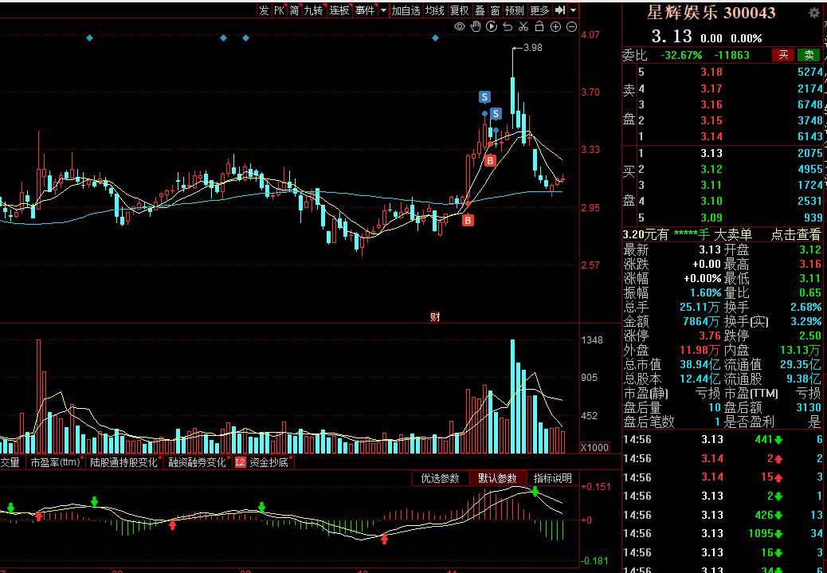Click the 3.98 high price label

[532, 48]
